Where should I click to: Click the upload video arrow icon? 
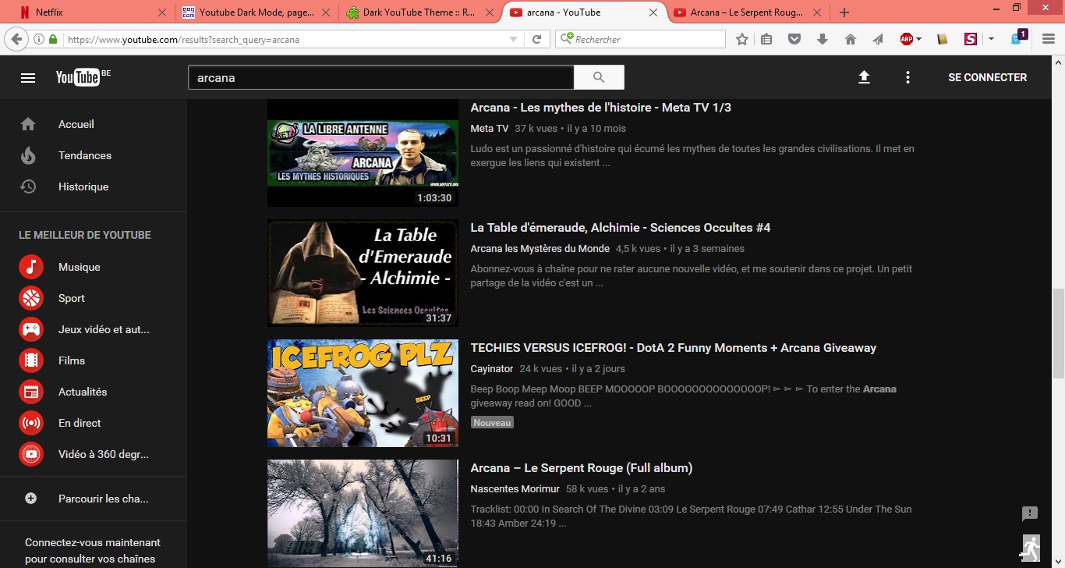tap(864, 77)
